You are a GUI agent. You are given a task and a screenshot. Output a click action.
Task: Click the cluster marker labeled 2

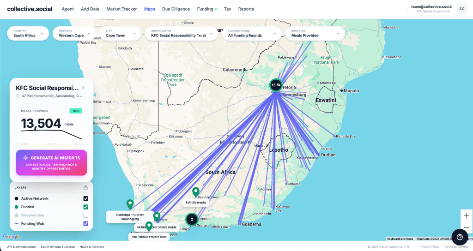[192, 219]
